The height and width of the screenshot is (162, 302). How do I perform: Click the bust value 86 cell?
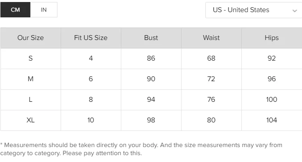coord(151,59)
